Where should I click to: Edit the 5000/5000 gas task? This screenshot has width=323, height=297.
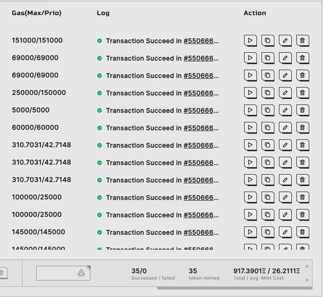[x=285, y=110]
